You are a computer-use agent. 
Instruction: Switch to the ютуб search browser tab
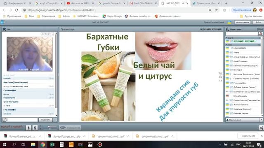click(49, 3)
